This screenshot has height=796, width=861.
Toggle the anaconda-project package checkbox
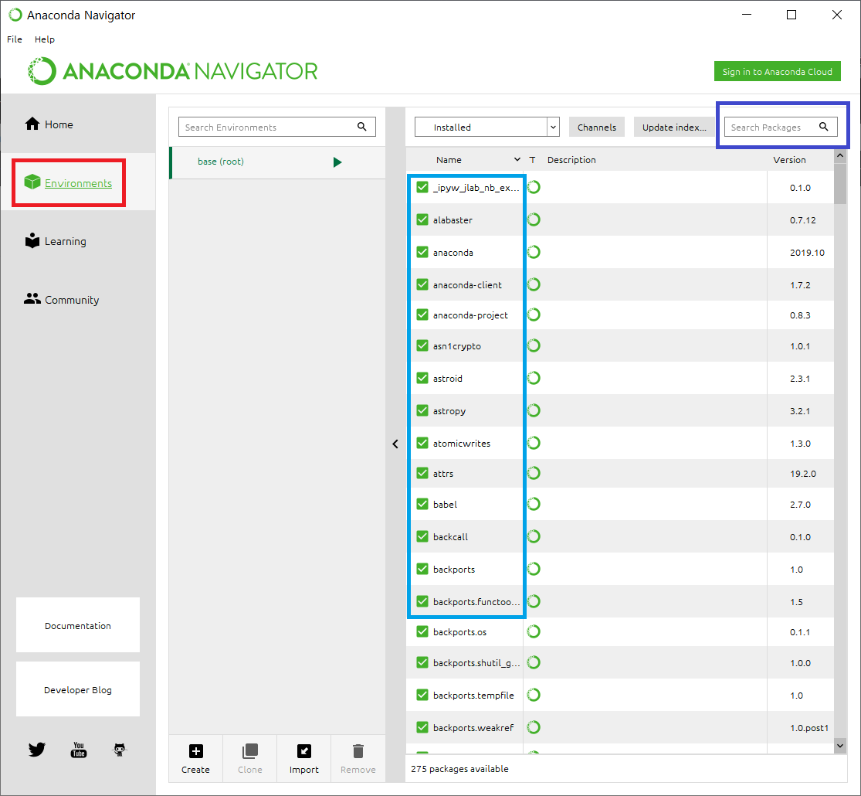[422, 315]
